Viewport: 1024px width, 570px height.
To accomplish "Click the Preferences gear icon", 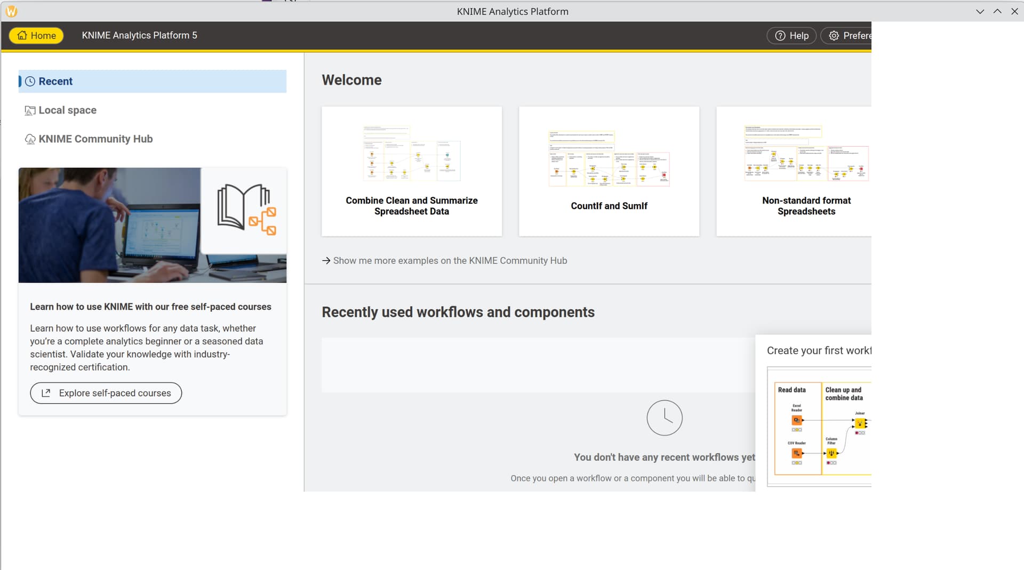I will (834, 36).
